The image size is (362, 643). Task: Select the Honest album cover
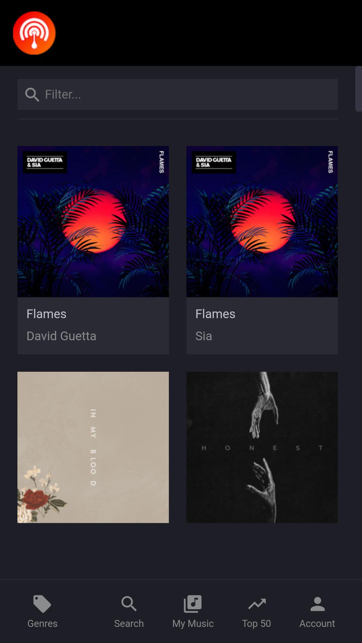pos(262,447)
